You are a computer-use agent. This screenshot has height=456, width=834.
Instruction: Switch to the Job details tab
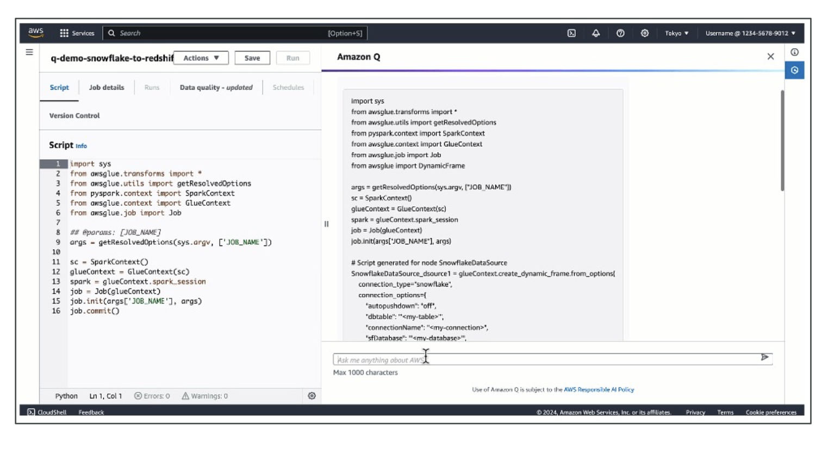107,87
